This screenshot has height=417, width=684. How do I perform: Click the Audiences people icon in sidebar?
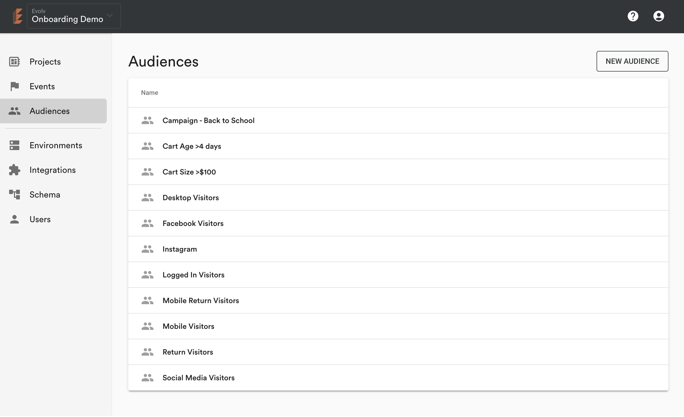[x=14, y=111]
